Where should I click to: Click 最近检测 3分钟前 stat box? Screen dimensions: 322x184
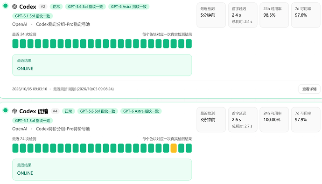(x=211, y=120)
